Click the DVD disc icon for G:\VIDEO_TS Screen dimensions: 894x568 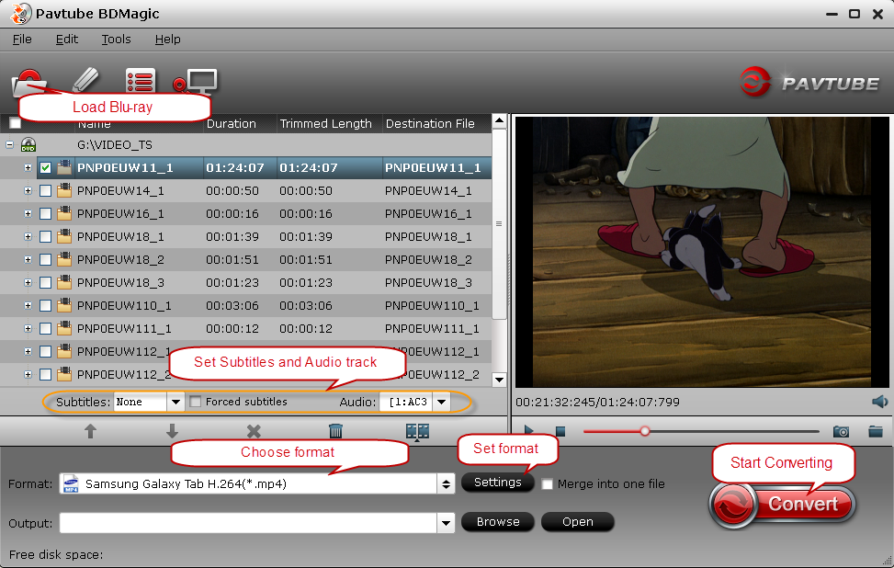tap(28, 145)
